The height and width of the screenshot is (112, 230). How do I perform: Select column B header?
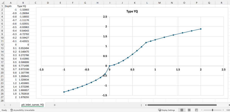[x=23, y=3]
